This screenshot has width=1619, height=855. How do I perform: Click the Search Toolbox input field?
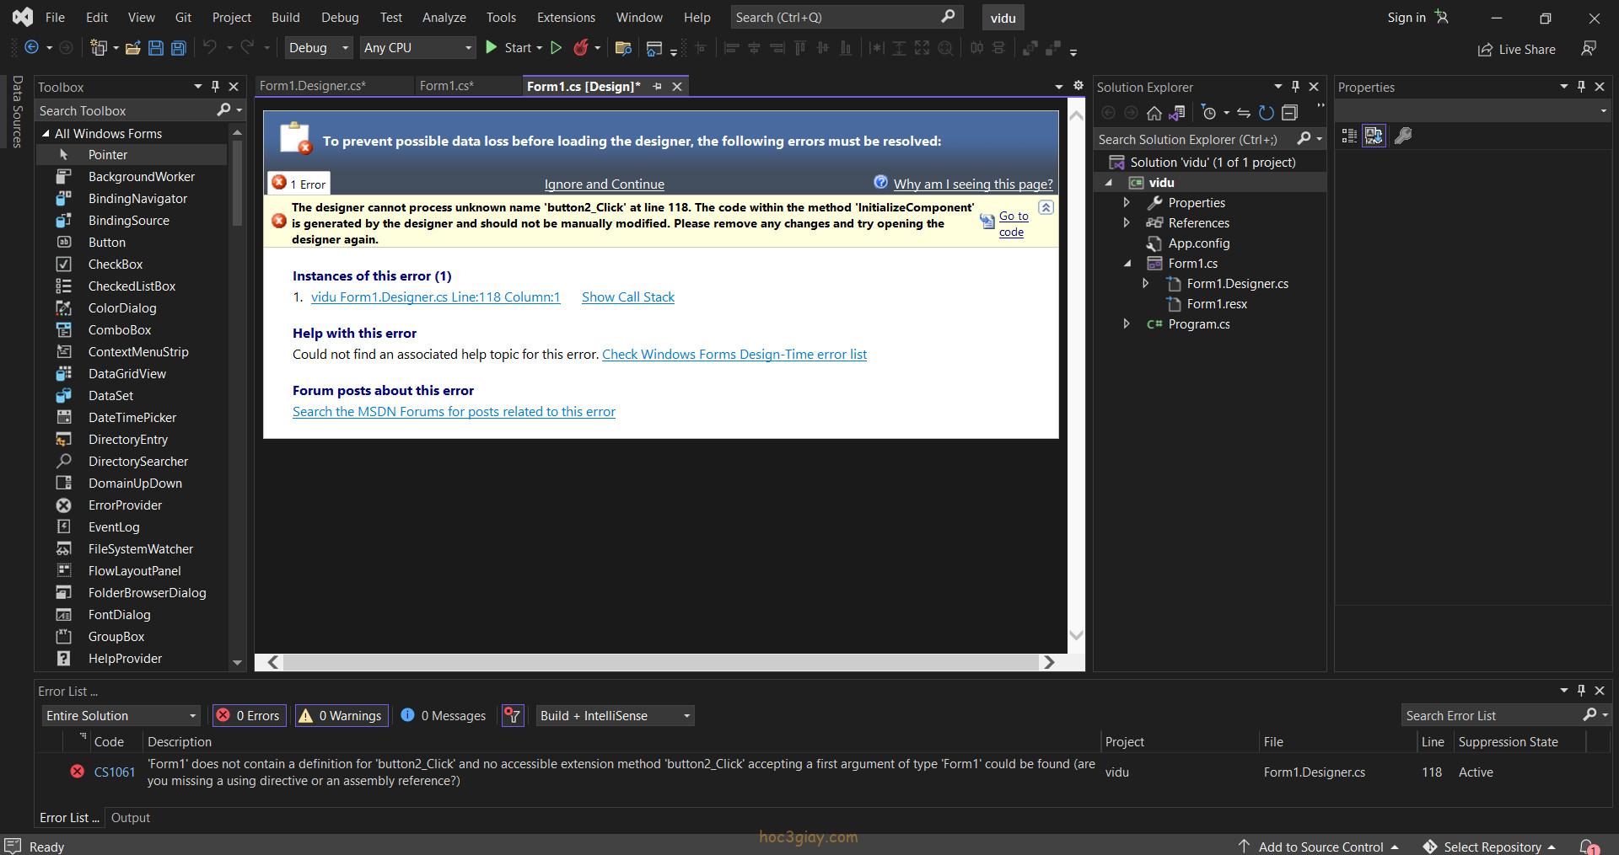tap(125, 110)
